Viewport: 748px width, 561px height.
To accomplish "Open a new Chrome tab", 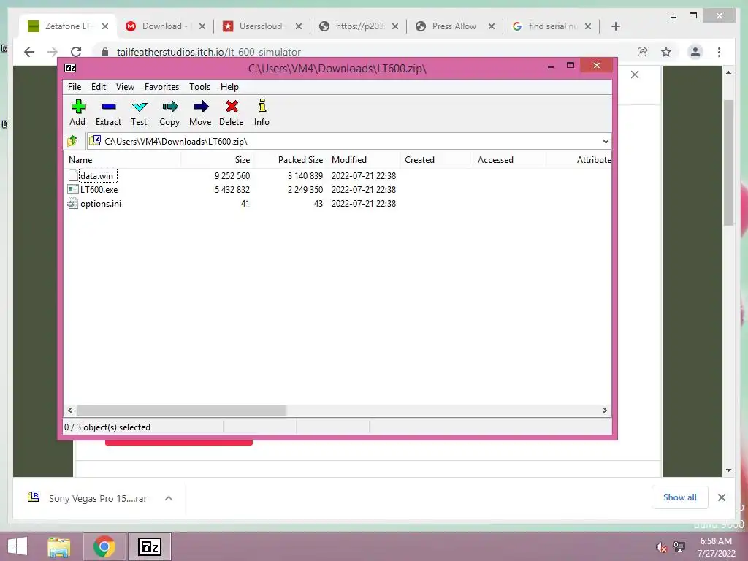I will tap(615, 26).
